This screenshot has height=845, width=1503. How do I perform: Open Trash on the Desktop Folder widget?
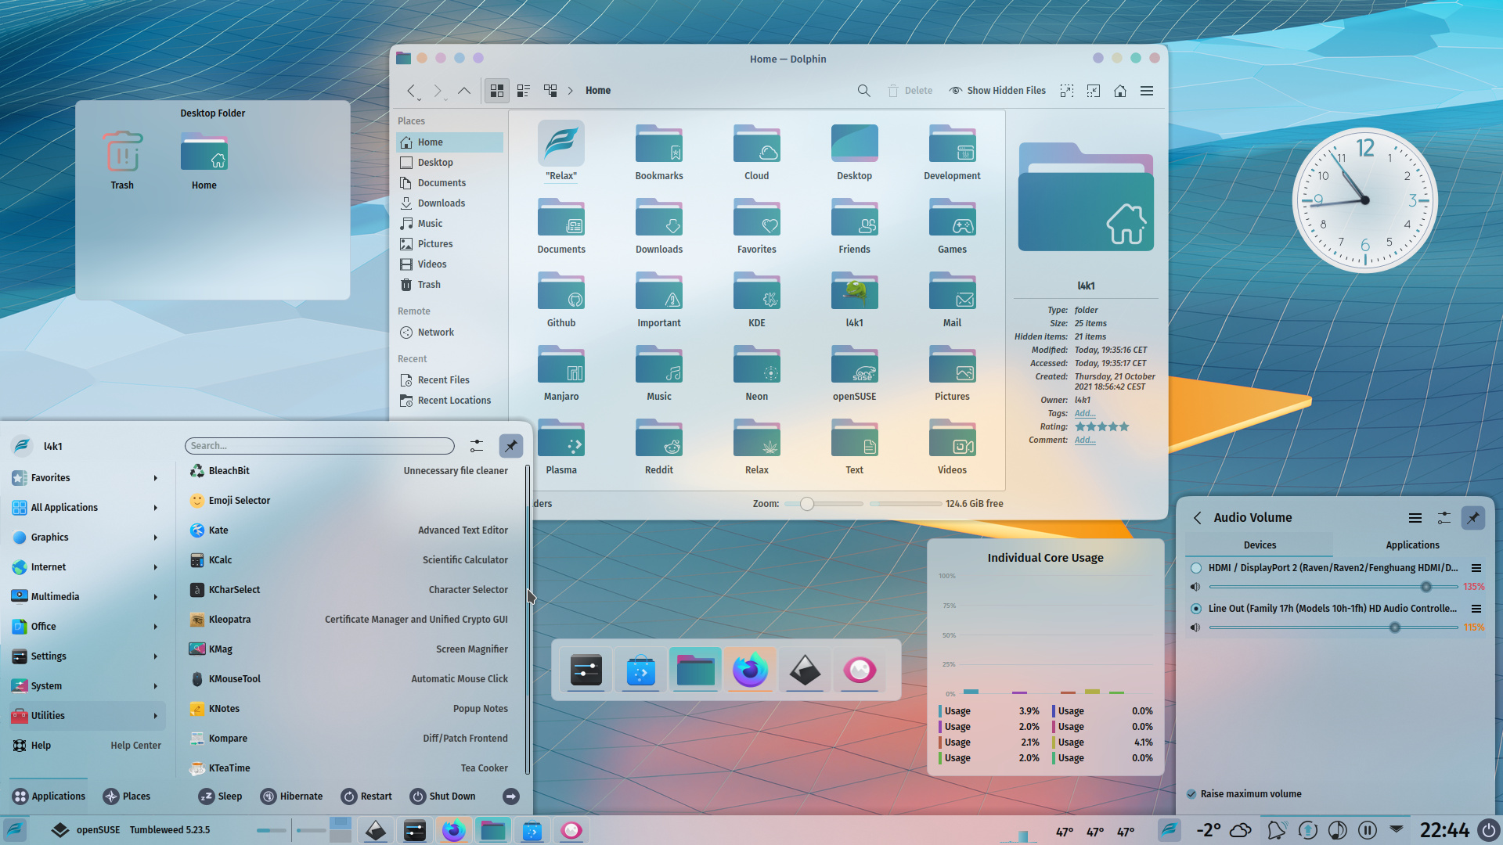pos(122,160)
